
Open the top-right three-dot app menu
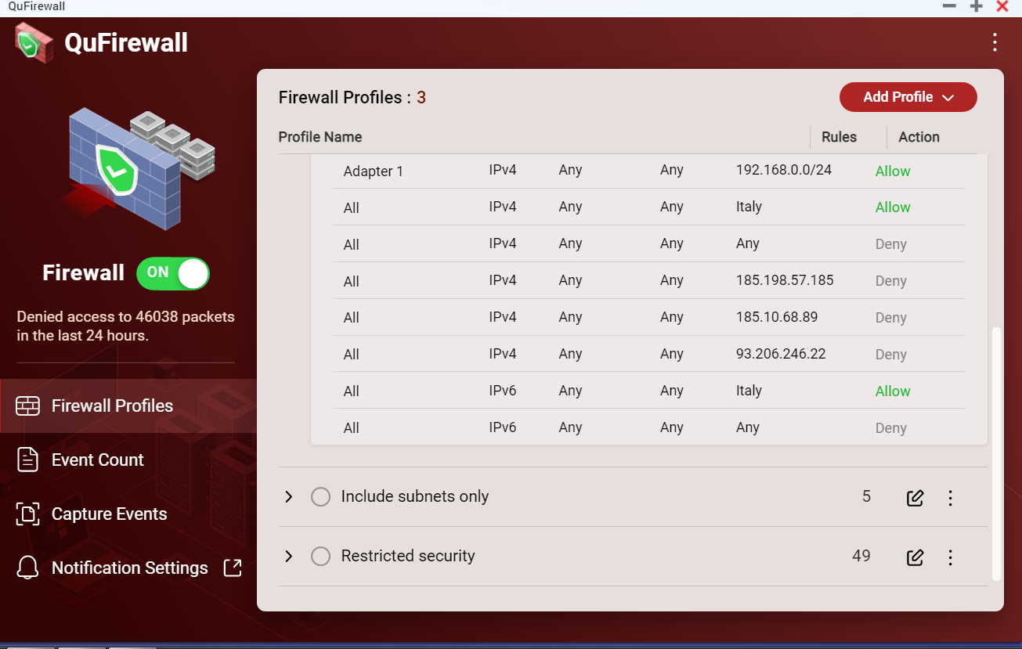point(995,42)
